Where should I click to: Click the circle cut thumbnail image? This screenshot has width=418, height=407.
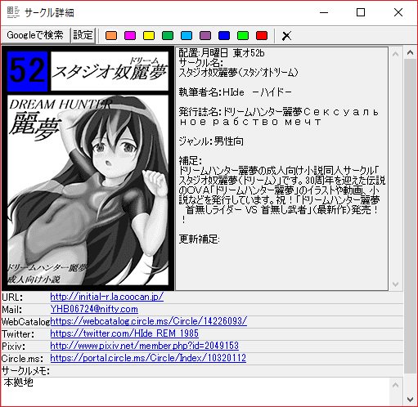click(88, 168)
